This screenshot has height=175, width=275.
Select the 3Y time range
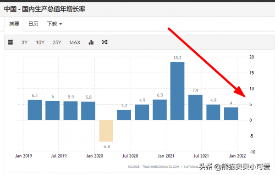point(25,42)
